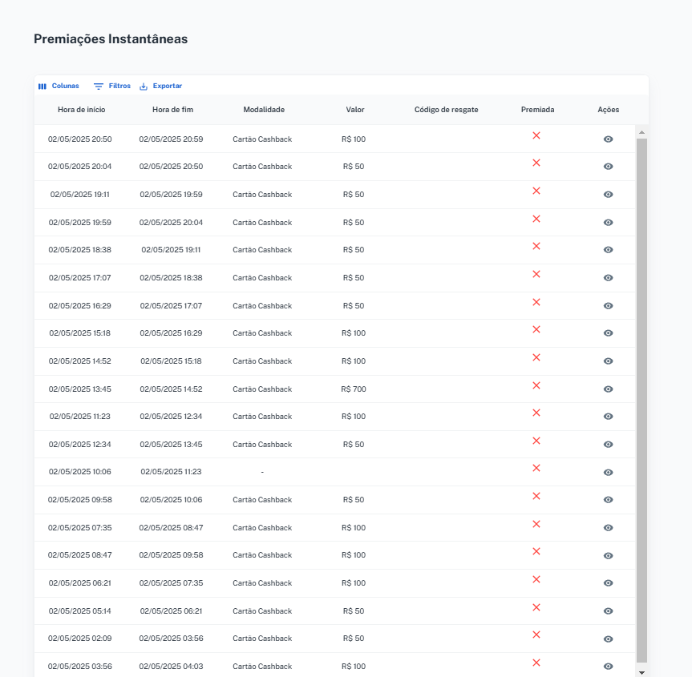Image resolution: width=692 pixels, height=677 pixels.
Task: Click the Hora de fim column header
Action: 172,110
